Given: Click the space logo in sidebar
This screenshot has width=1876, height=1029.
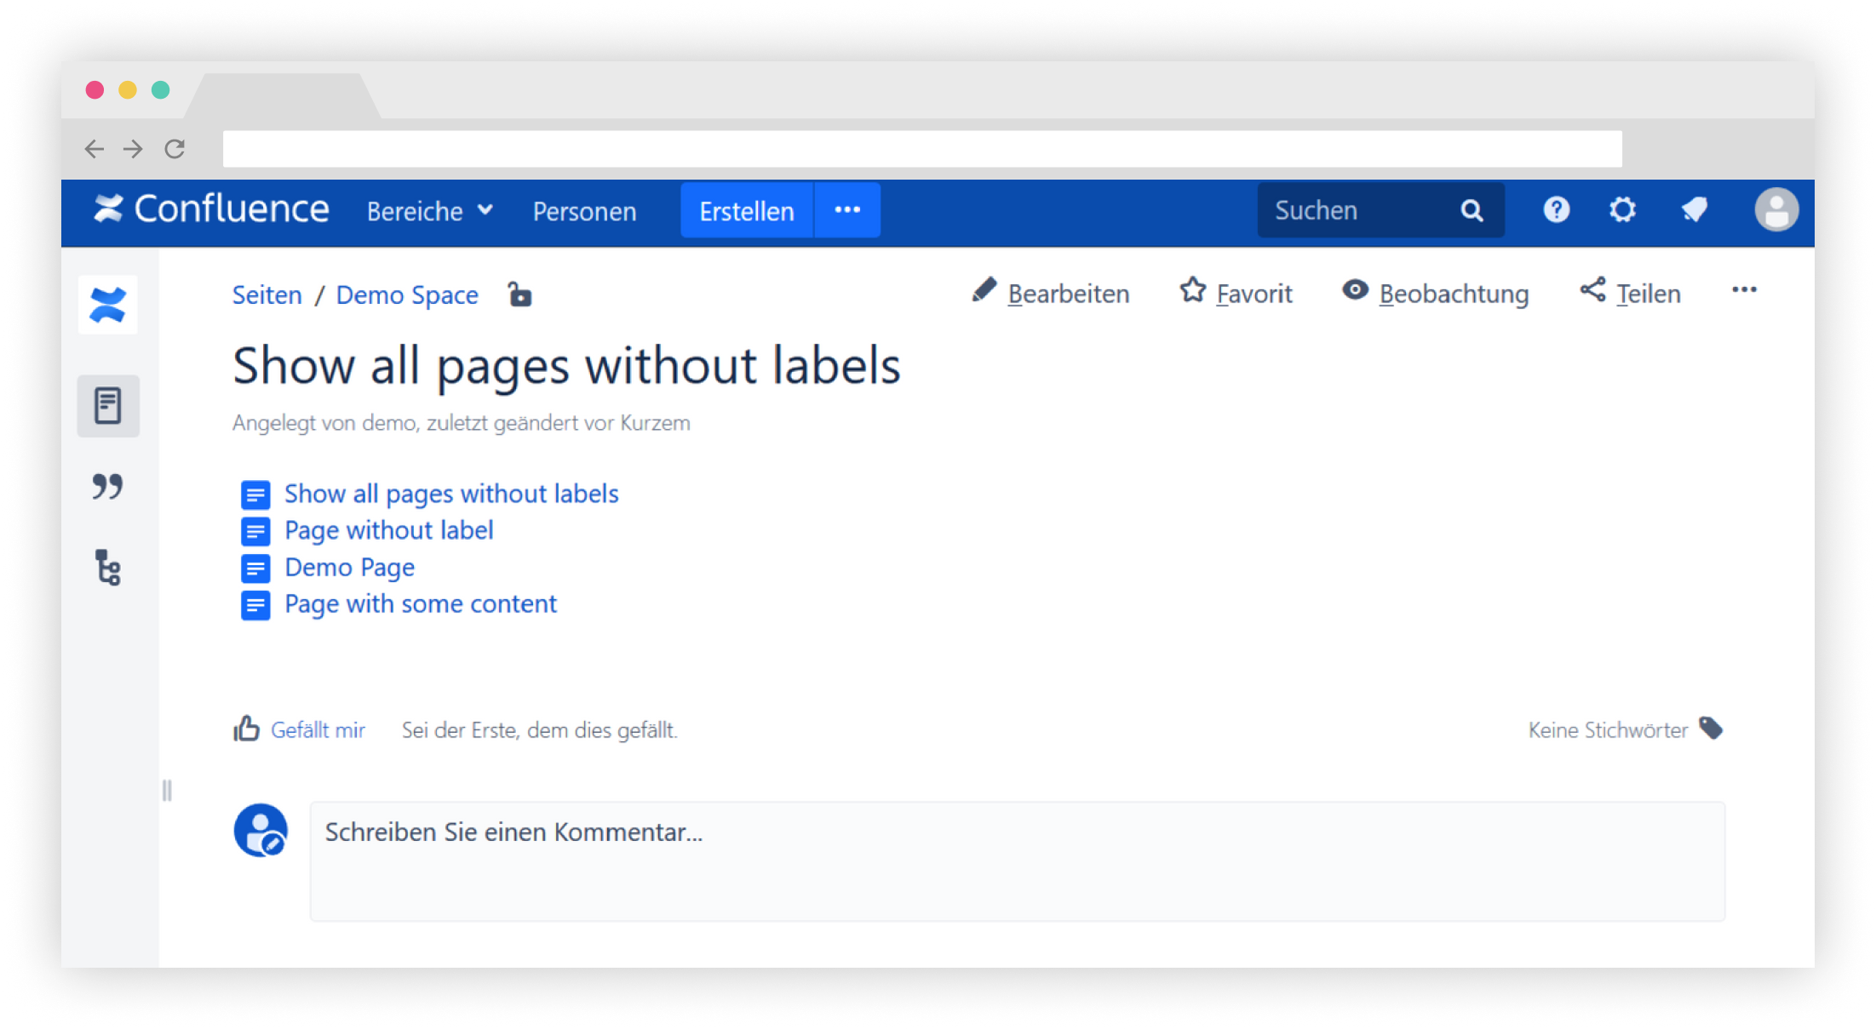Looking at the screenshot, I should pyautogui.click(x=108, y=306).
